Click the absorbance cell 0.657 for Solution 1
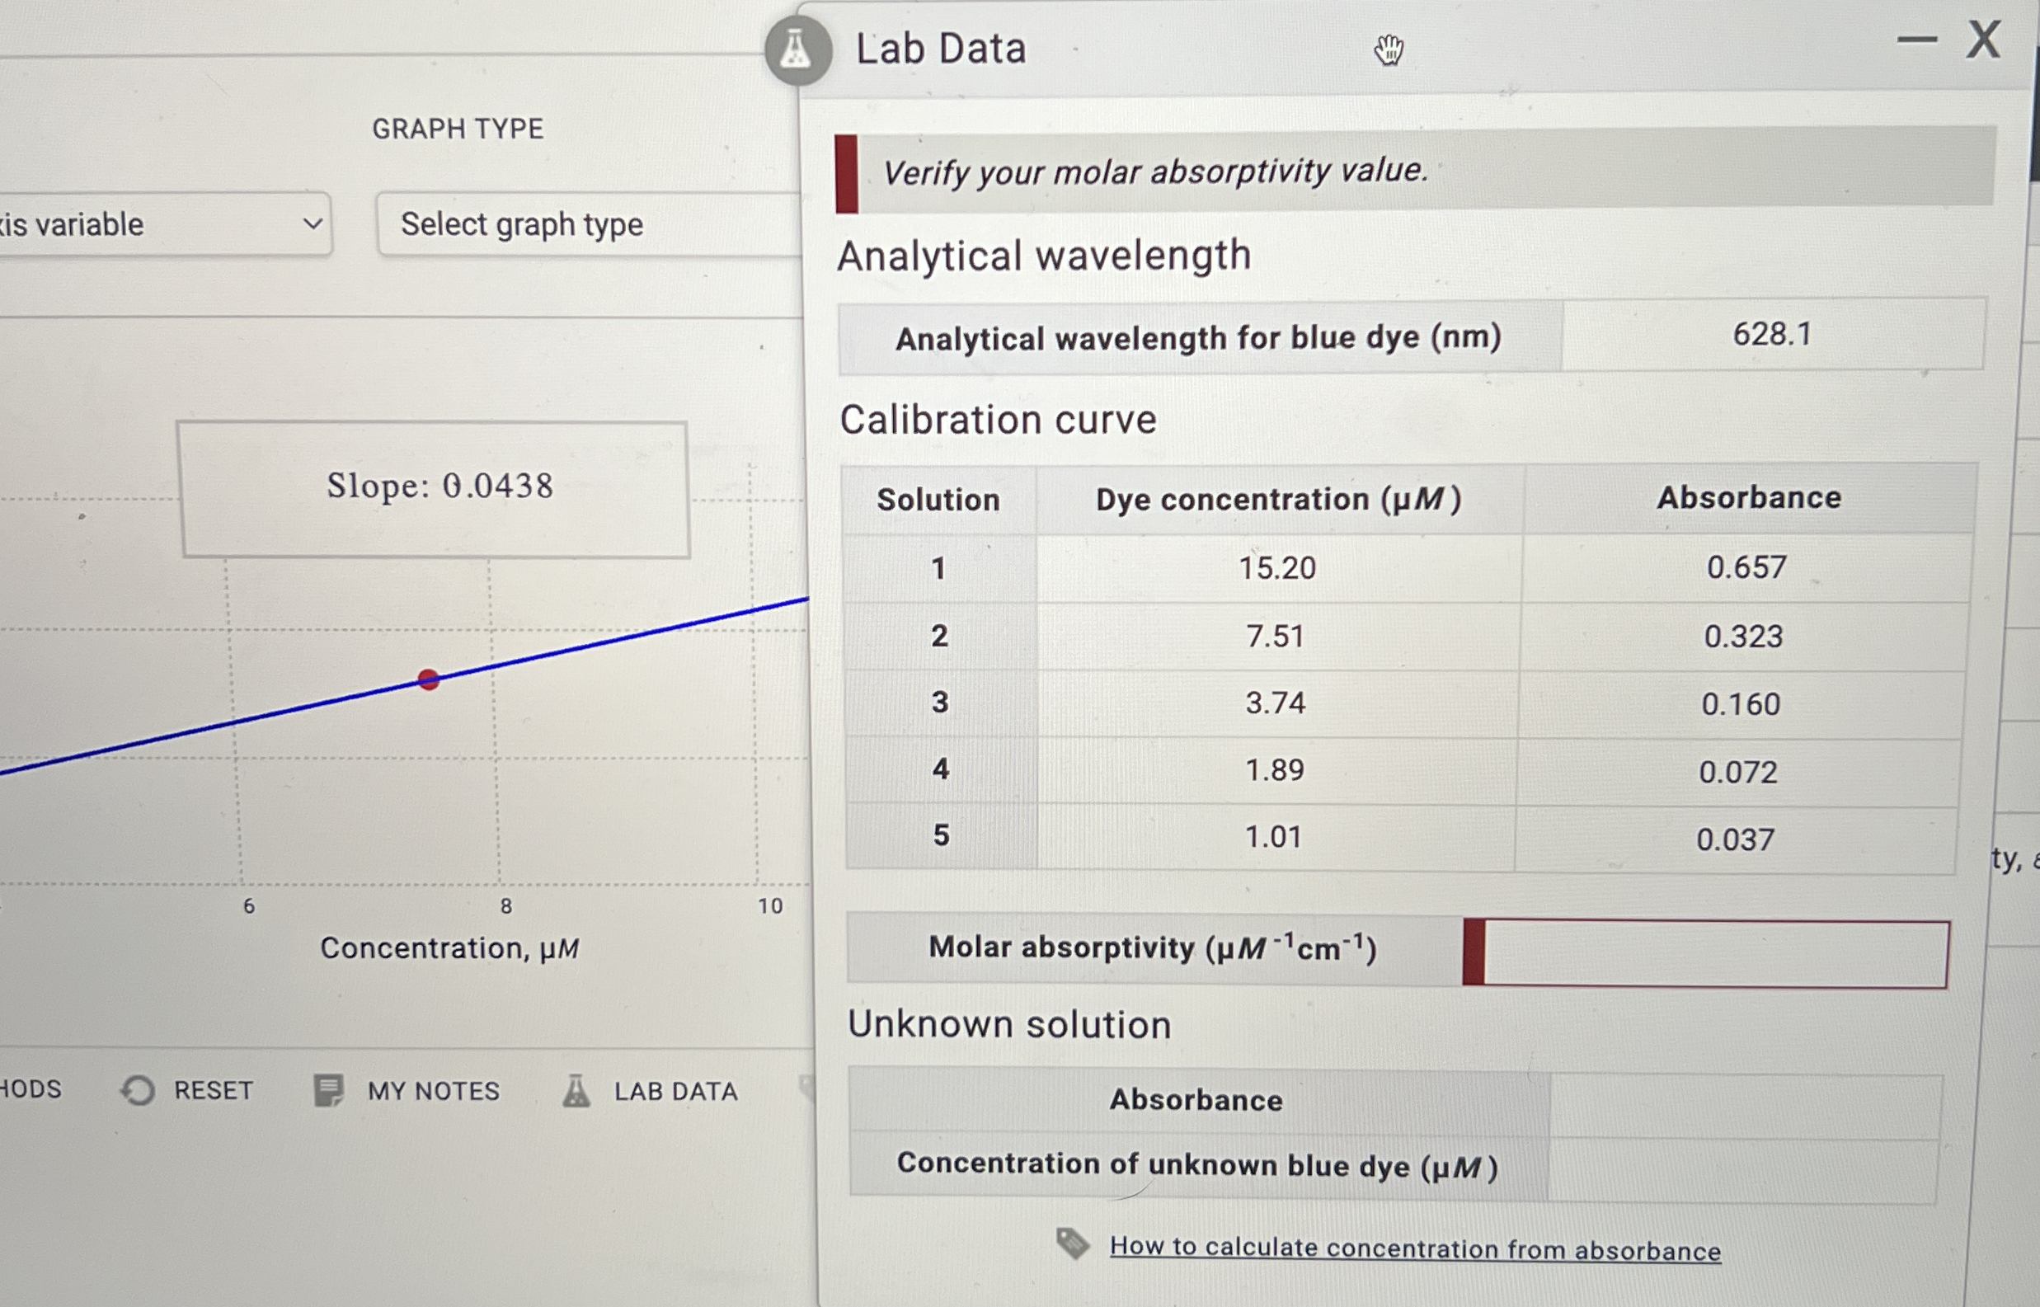The height and width of the screenshot is (1307, 2040). tap(1746, 567)
